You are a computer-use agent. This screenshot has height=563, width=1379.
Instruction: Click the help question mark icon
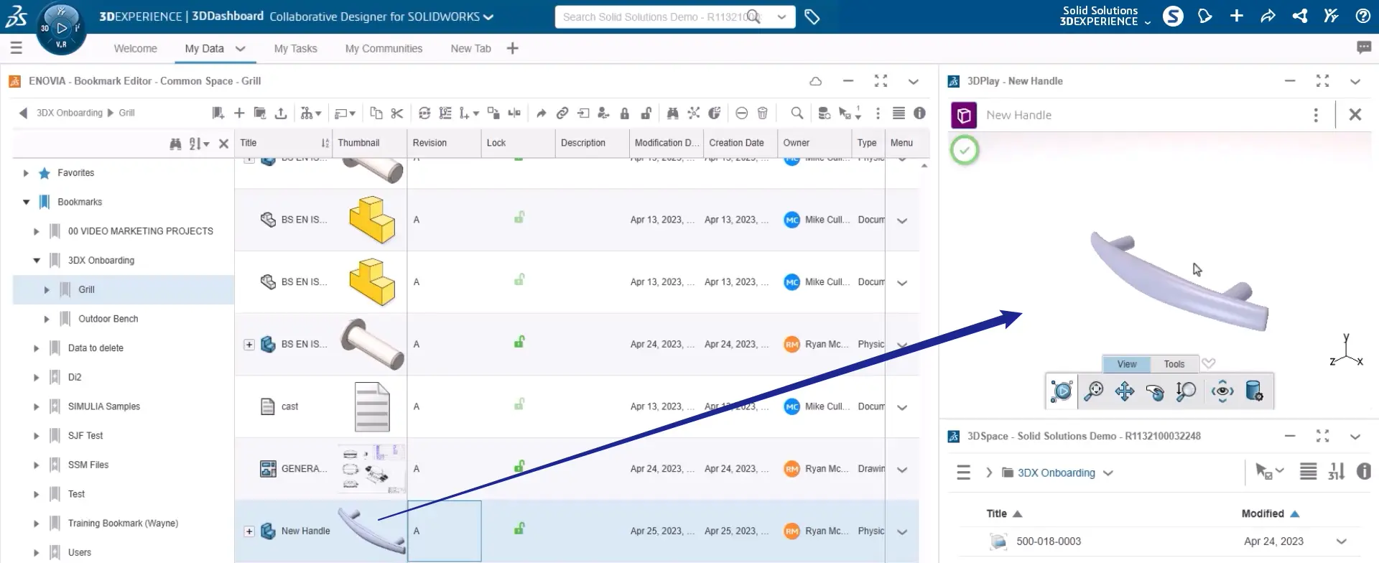point(1362,16)
